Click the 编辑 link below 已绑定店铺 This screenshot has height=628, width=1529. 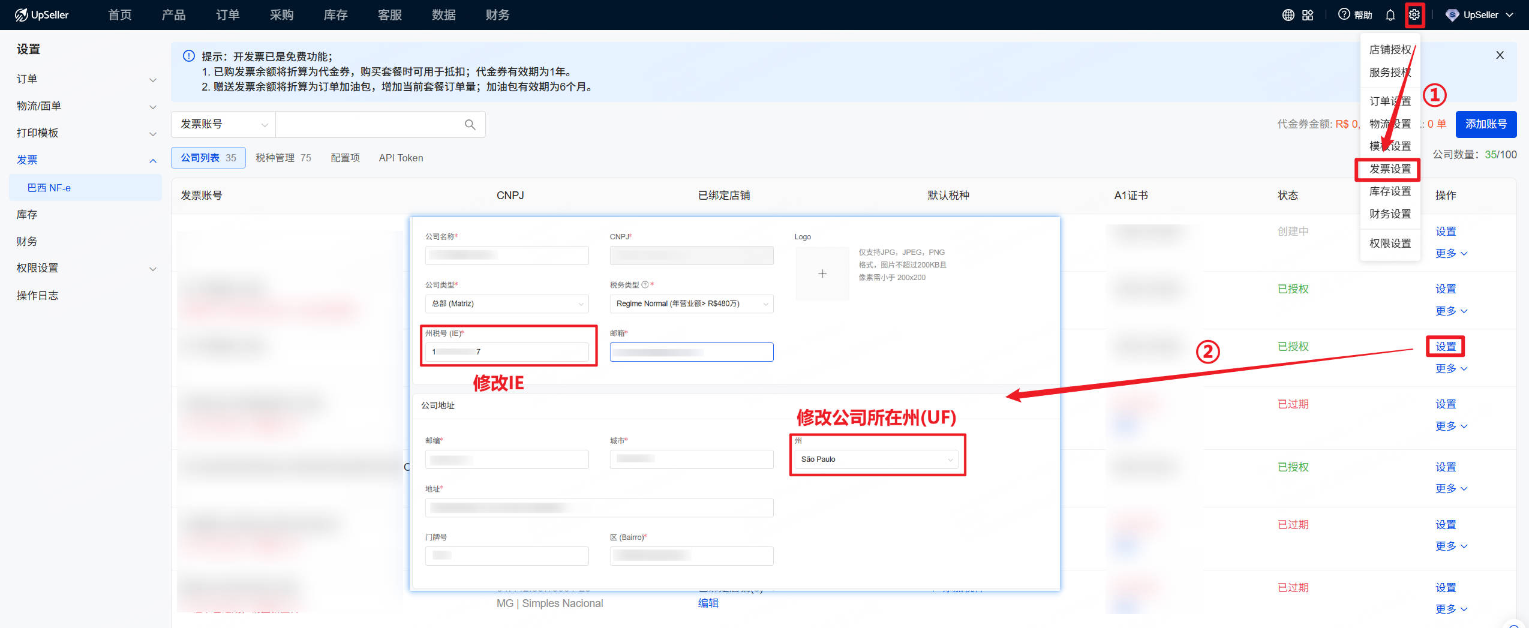(708, 603)
